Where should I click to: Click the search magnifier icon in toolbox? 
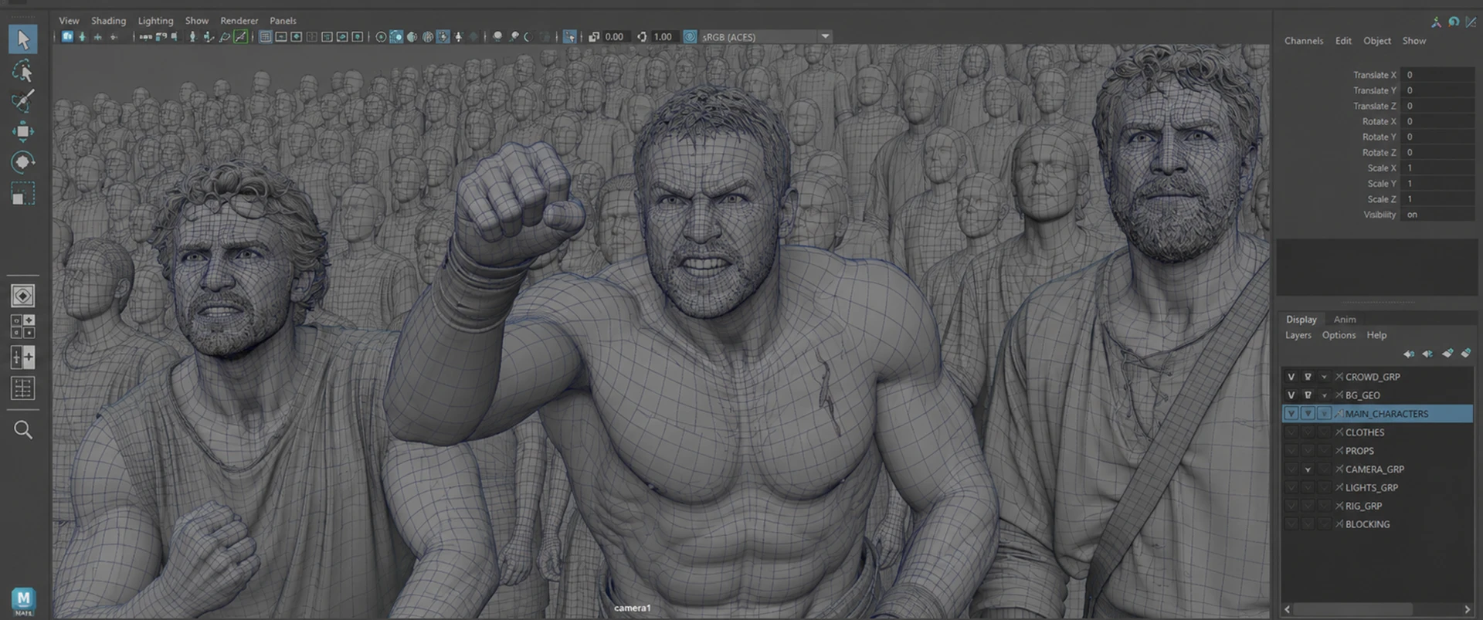tap(22, 430)
